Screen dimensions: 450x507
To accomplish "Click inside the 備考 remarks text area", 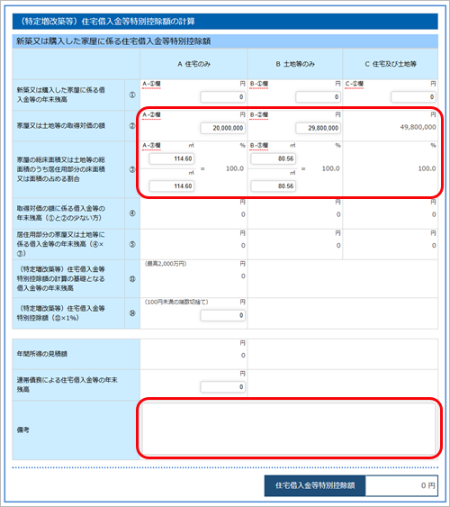I will (x=289, y=429).
